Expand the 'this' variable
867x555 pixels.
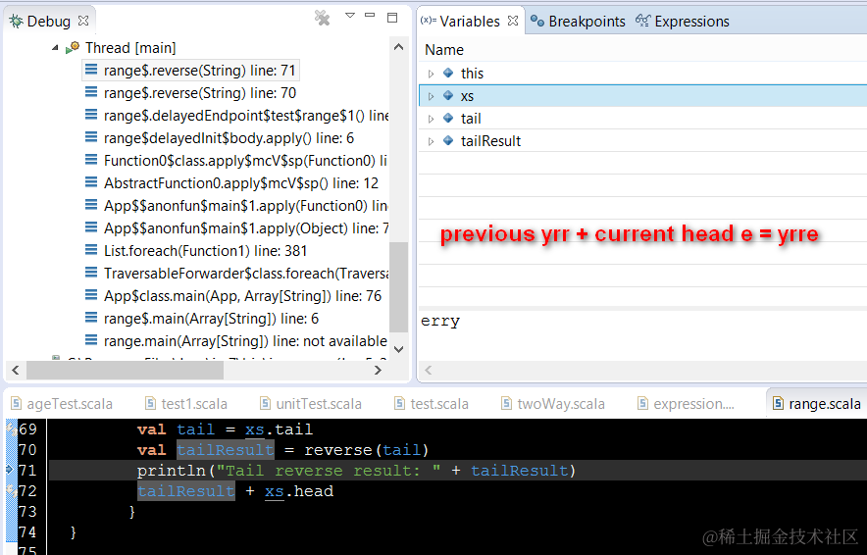pos(431,74)
